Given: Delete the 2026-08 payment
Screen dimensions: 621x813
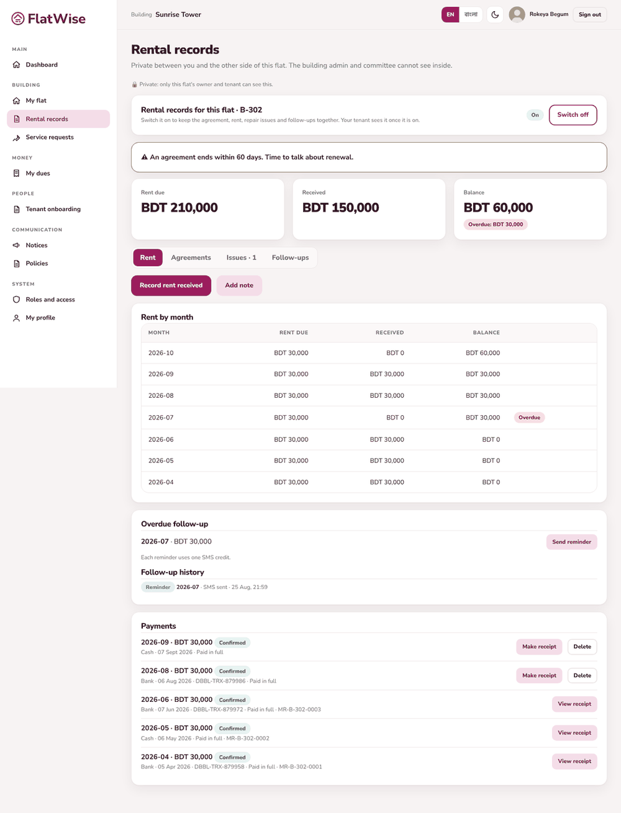Looking at the screenshot, I should (x=582, y=675).
